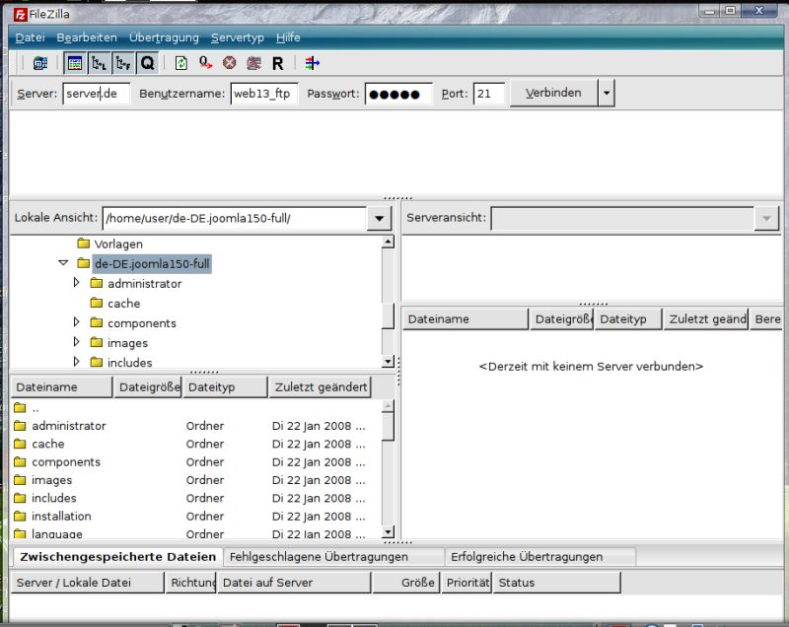This screenshot has height=627, width=789.
Task: Switch to Zwischengespeicherte Dateien tab
Action: coord(117,557)
